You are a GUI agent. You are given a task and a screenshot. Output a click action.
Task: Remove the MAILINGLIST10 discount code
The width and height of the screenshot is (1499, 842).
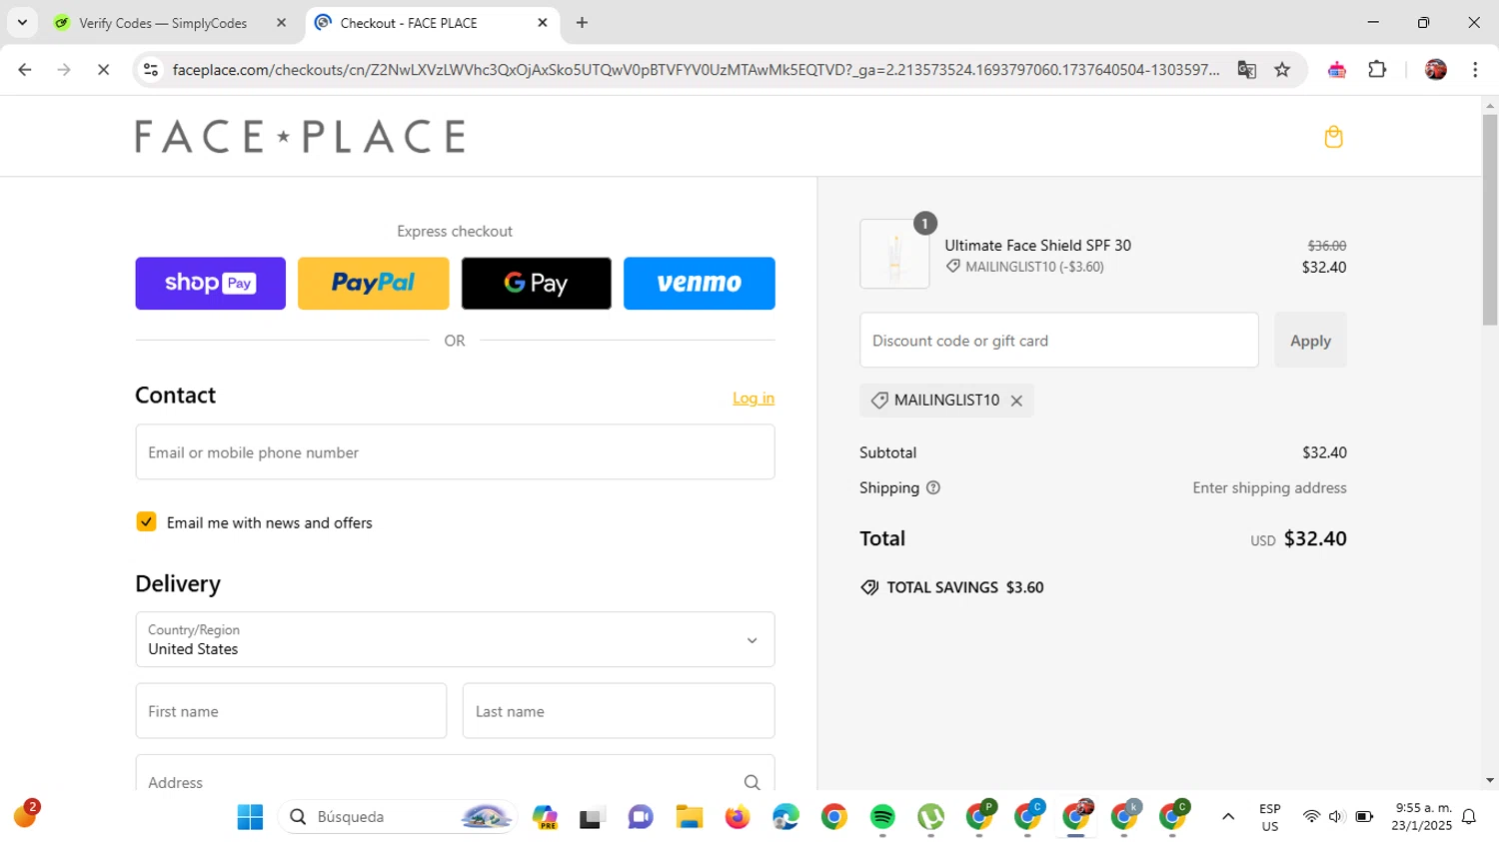[x=1016, y=401]
